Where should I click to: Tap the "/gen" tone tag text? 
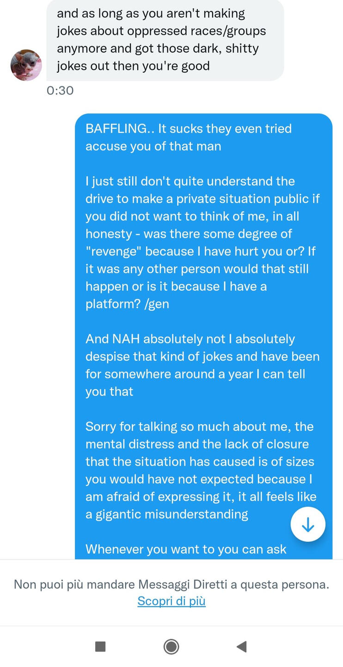[x=157, y=304]
